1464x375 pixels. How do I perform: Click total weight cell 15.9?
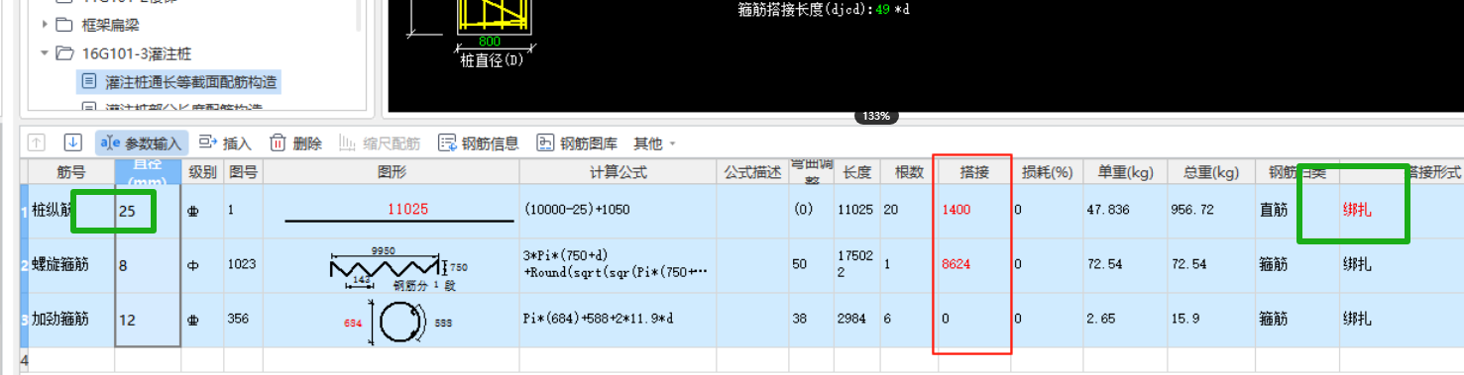1211,320
